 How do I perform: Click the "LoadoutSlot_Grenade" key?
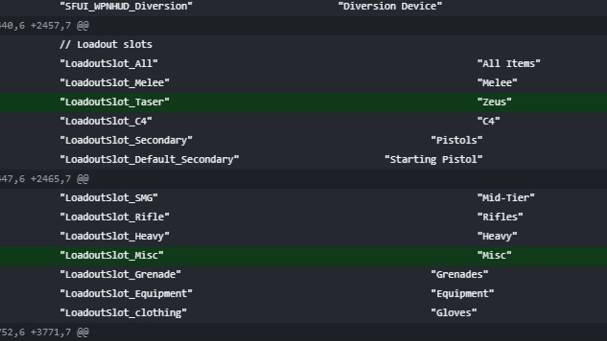120,275
